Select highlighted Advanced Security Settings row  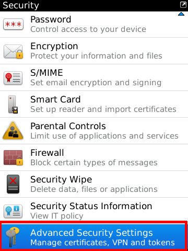pyautogui.click(x=94, y=236)
